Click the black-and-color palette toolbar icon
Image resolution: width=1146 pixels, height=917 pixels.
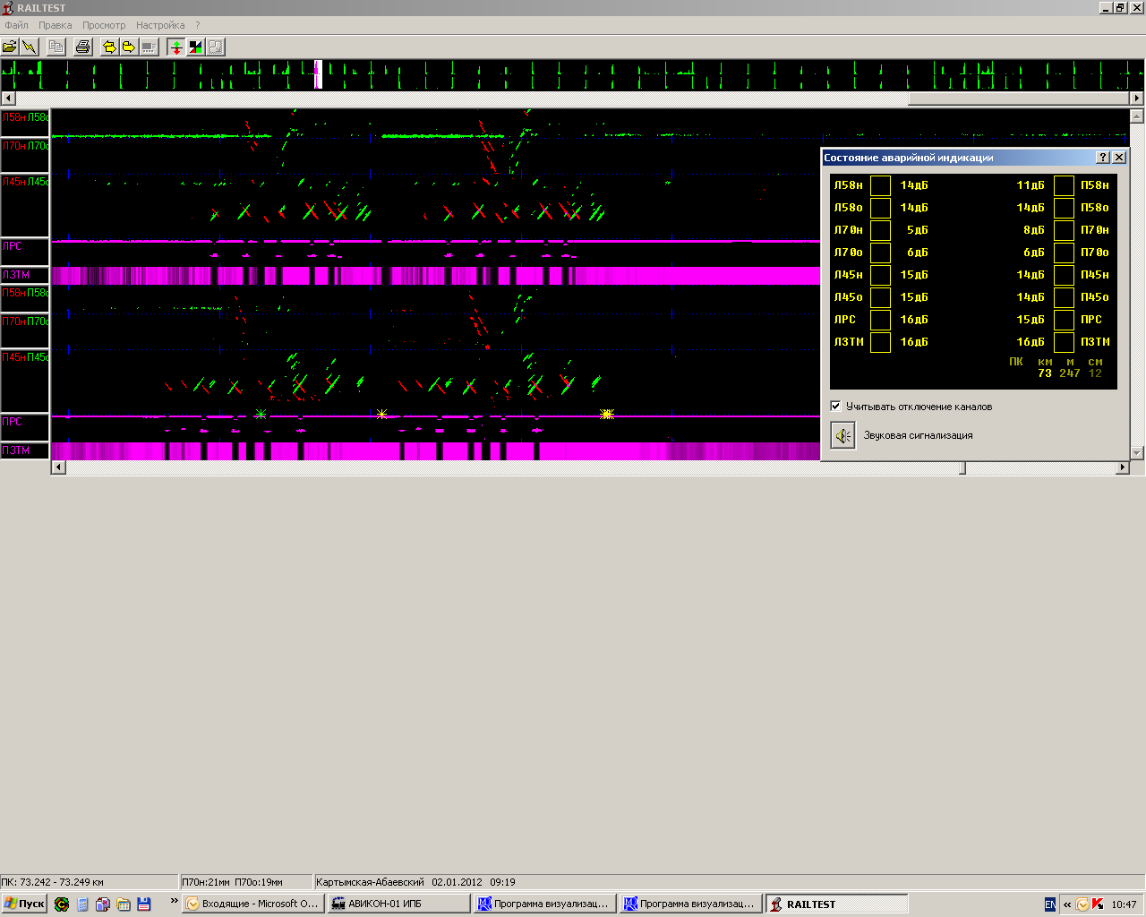(x=195, y=47)
